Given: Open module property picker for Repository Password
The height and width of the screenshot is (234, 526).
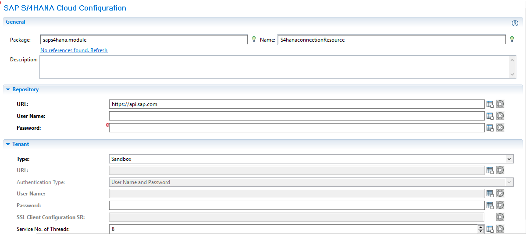Looking at the screenshot, I should [x=490, y=128].
